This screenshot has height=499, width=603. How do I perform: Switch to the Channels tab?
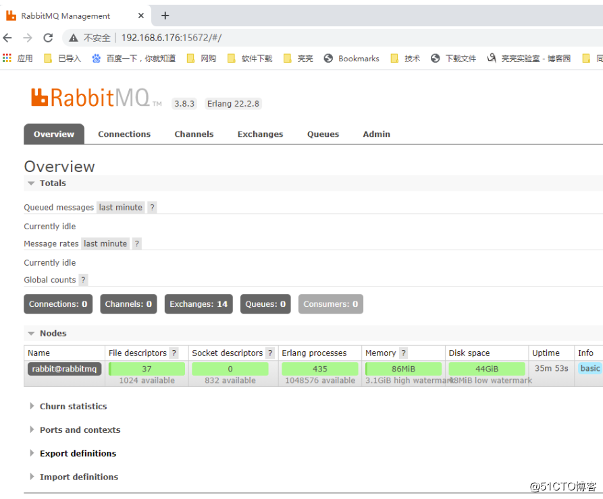pos(194,134)
